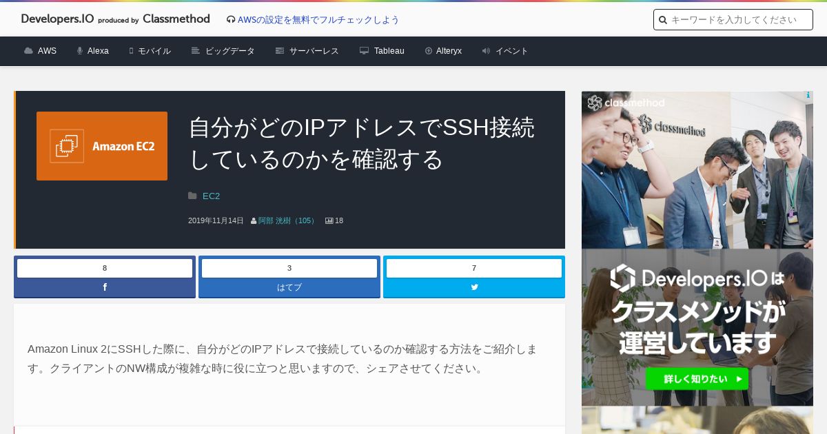Click the Twitter share count 7

pos(474,268)
